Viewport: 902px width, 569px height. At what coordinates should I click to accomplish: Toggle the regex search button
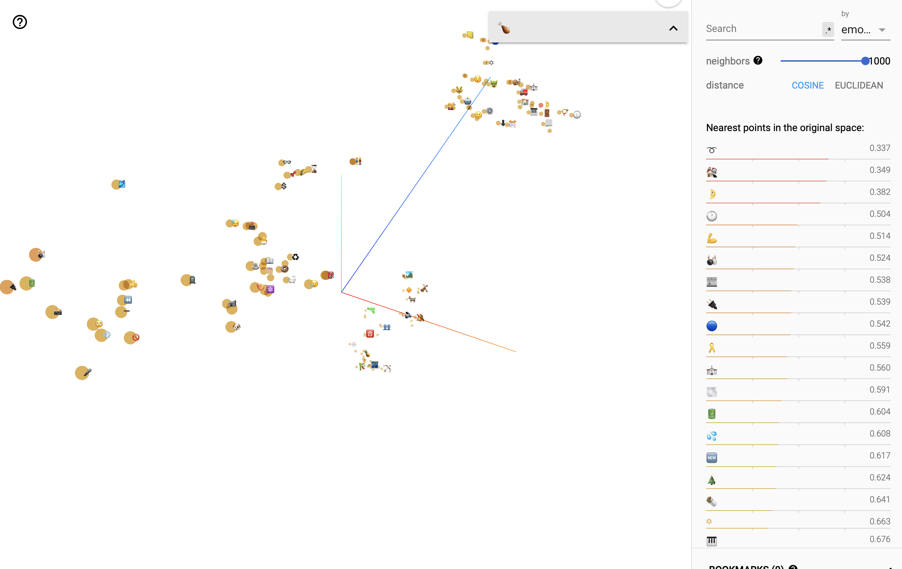coord(828,29)
